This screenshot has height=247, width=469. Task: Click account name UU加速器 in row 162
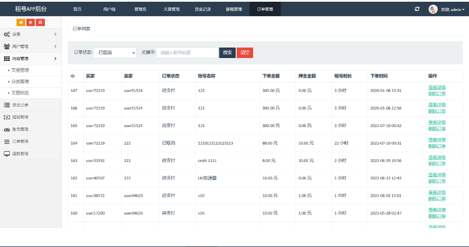point(207,178)
